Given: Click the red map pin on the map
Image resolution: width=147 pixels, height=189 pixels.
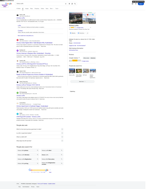Looking at the screenshot, I should coord(87,15).
